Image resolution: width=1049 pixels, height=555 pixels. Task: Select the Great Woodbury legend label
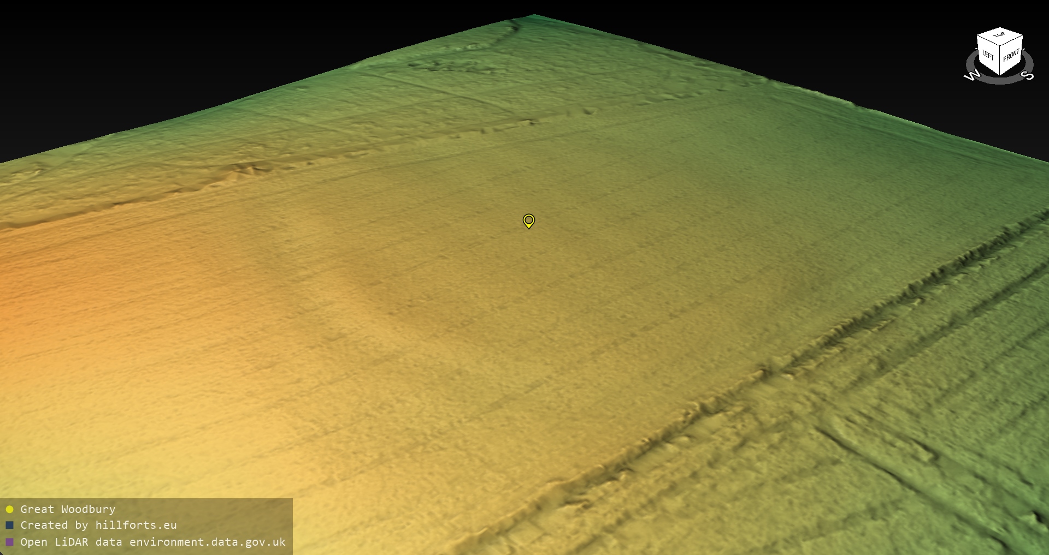(68, 509)
